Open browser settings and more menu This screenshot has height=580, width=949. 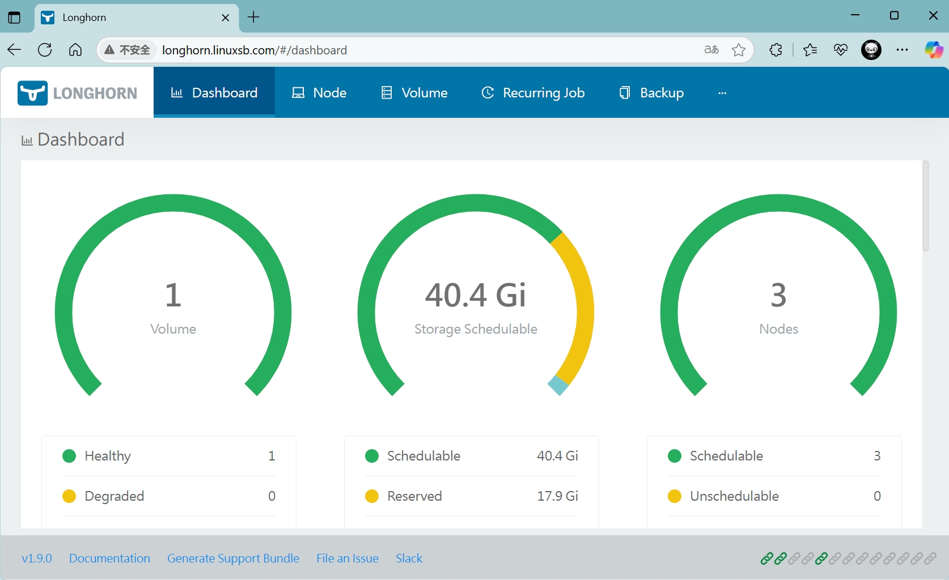click(x=902, y=50)
